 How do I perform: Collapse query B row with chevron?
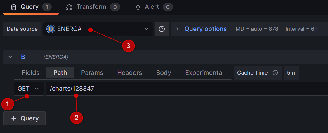pos(10,57)
